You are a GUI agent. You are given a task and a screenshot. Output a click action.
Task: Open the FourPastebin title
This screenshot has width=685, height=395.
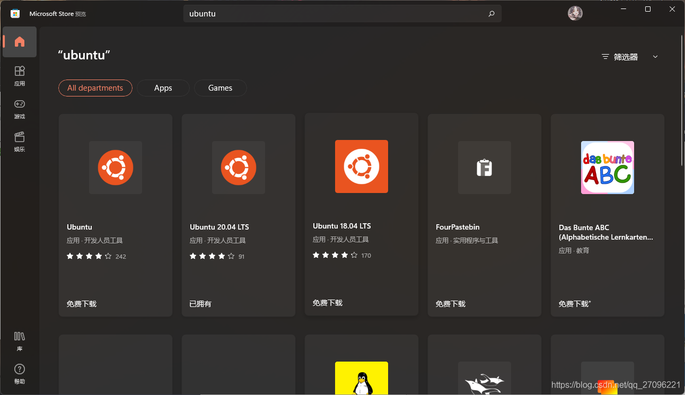[458, 227]
